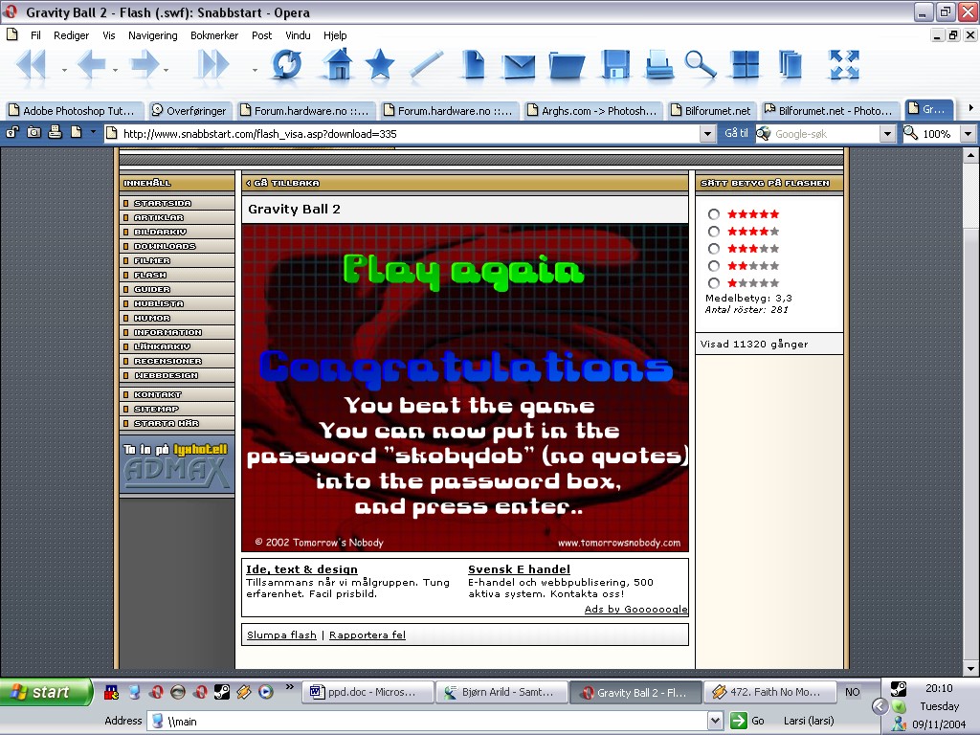Viewport: 980px width, 735px height.
Task: Click Play again in the flash game
Action: pos(464,271)
